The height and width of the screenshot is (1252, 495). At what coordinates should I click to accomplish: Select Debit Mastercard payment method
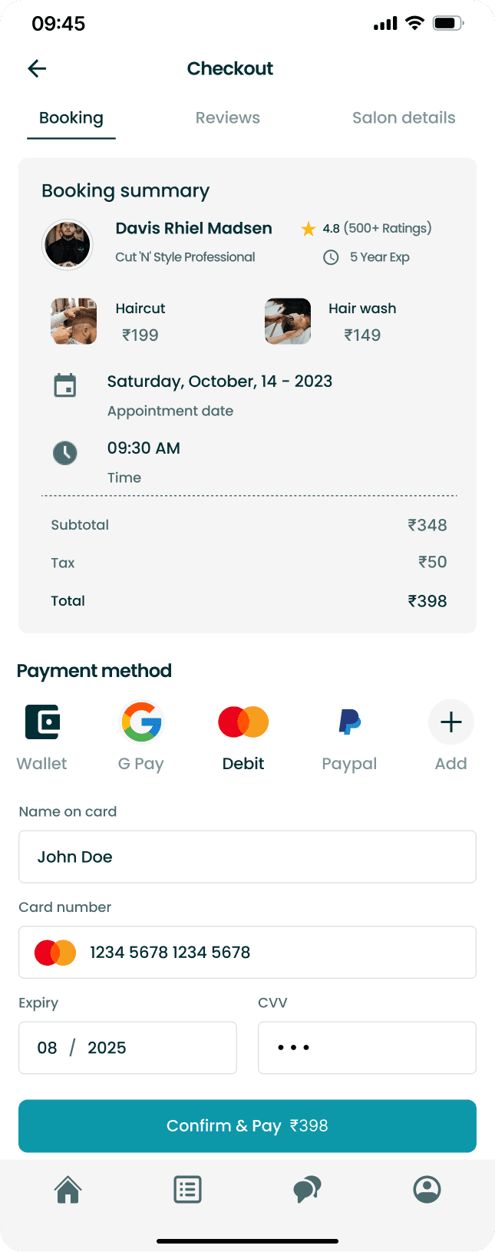[243, 722]
